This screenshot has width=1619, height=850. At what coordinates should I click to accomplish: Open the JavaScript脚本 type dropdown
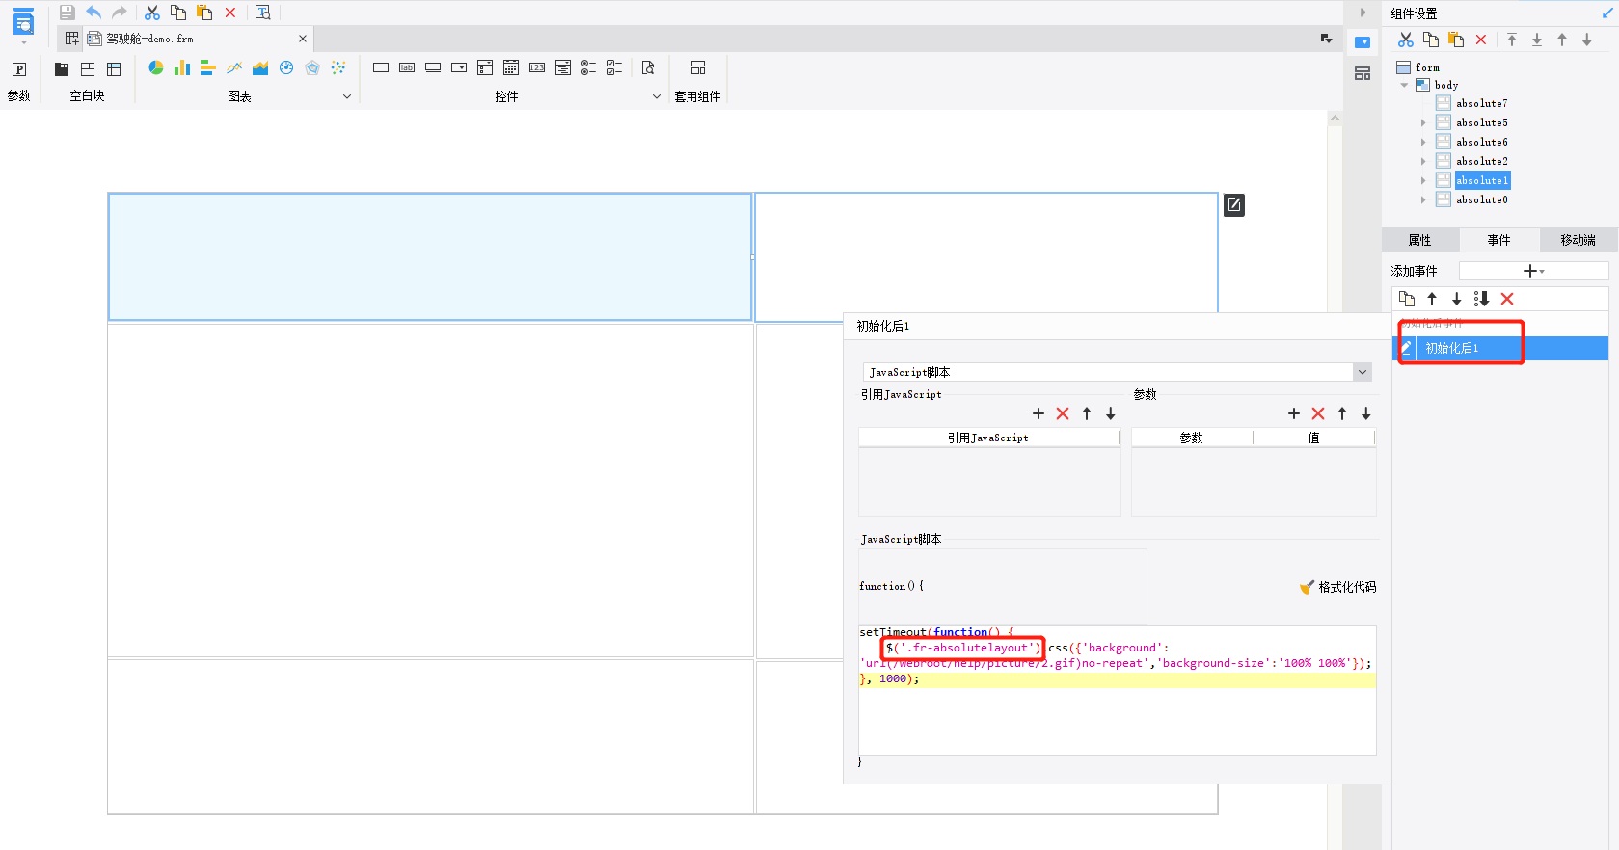point(1363,372)
